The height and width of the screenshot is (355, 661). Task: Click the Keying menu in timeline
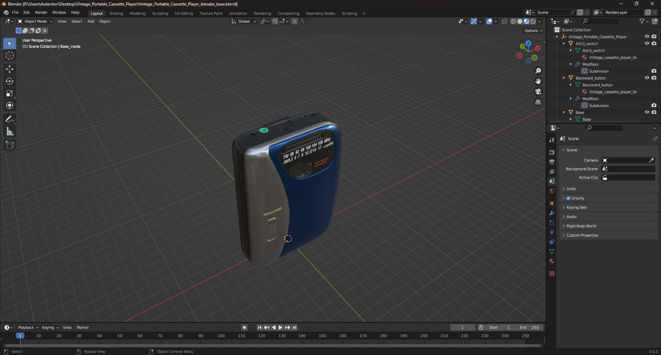coord(50,327)
